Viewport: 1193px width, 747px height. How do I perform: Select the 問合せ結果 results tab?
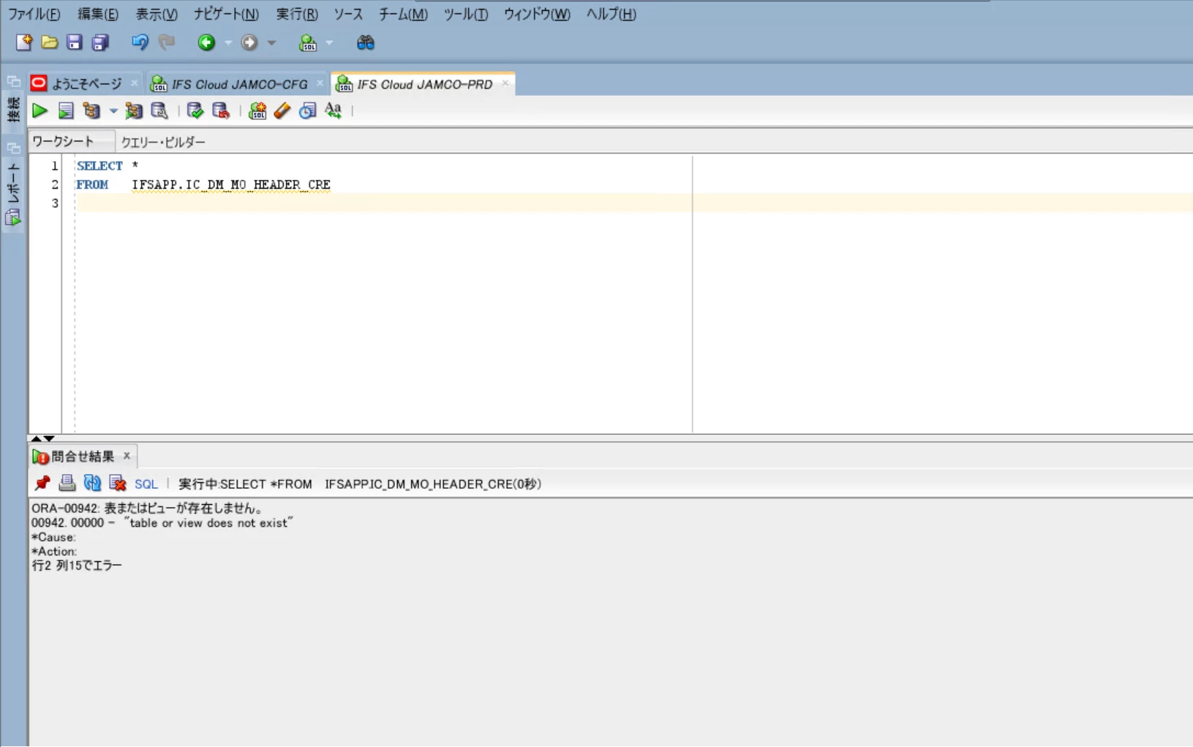click(x=83, y=457)
